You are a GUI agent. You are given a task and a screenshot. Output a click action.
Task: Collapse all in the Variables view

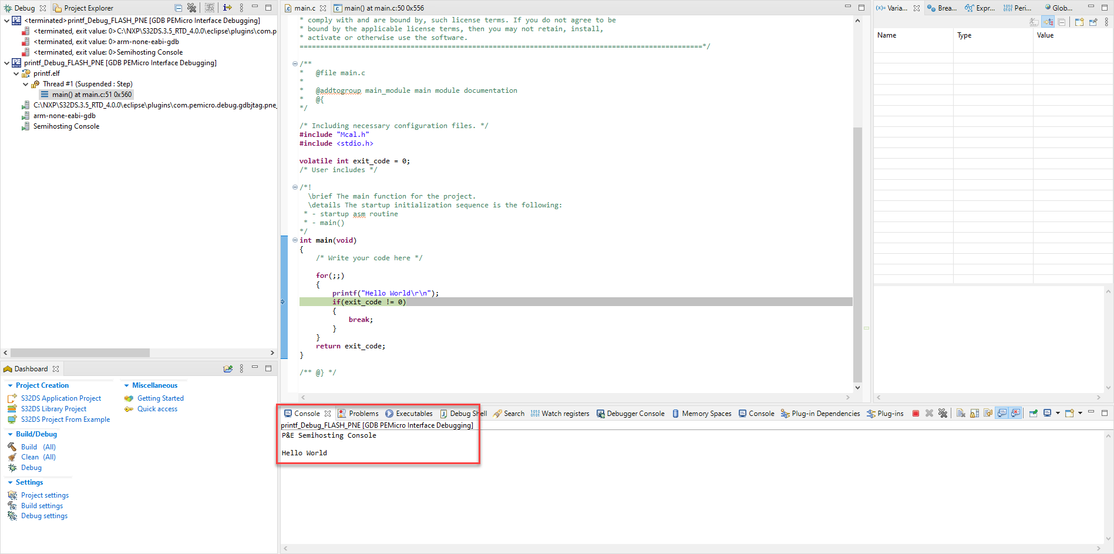point(1061,22)
